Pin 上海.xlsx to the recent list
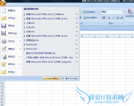Screen dimensions: 134x106 point(76,23)
